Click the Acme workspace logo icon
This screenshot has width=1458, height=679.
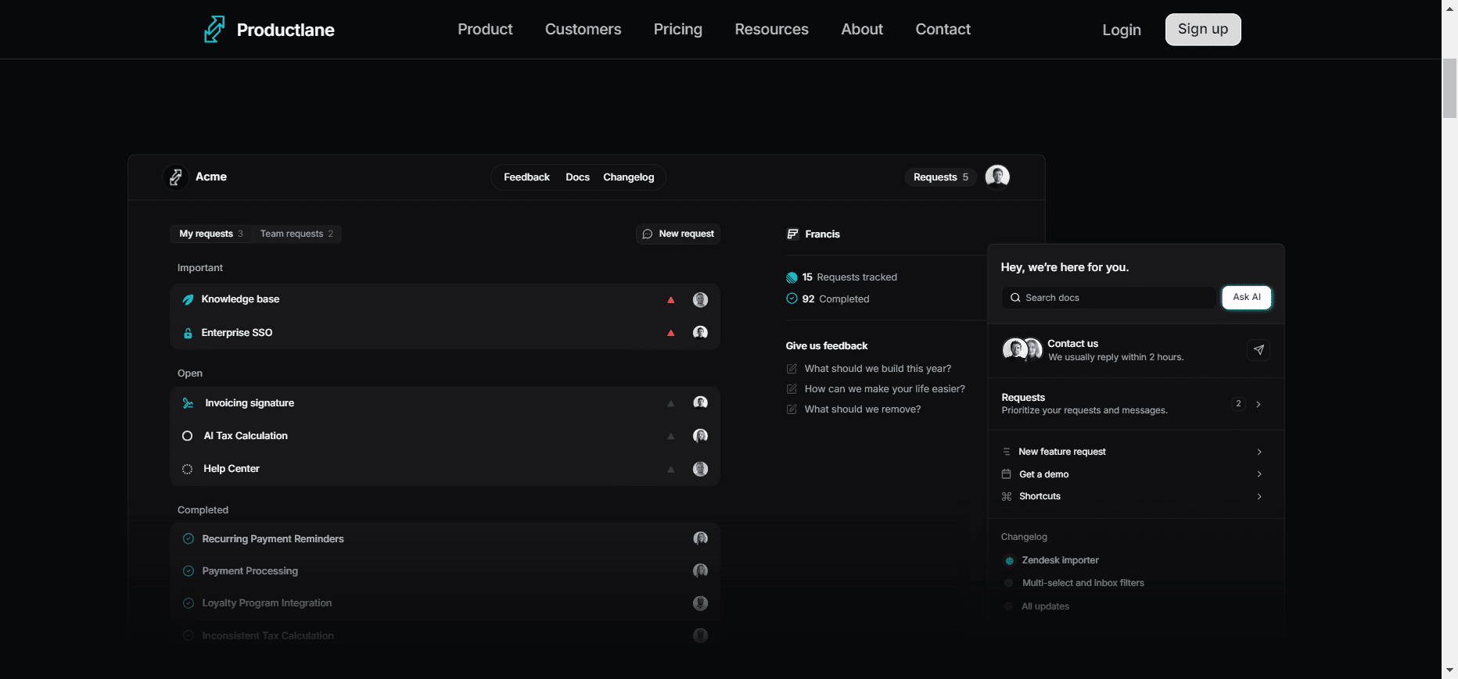pyautogui.click(x=176, y=177)
